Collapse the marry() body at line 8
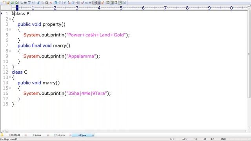This screenshot has height=141, width=251. [x=10, y=51]
